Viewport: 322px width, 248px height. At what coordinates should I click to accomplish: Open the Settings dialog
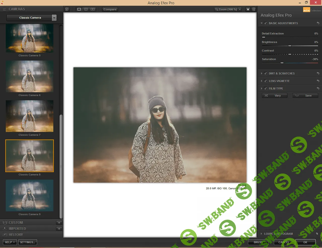27,242
